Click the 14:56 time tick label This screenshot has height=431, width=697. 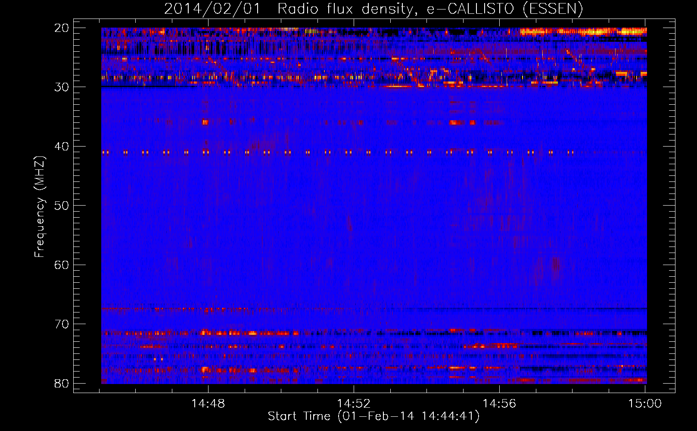499,403
